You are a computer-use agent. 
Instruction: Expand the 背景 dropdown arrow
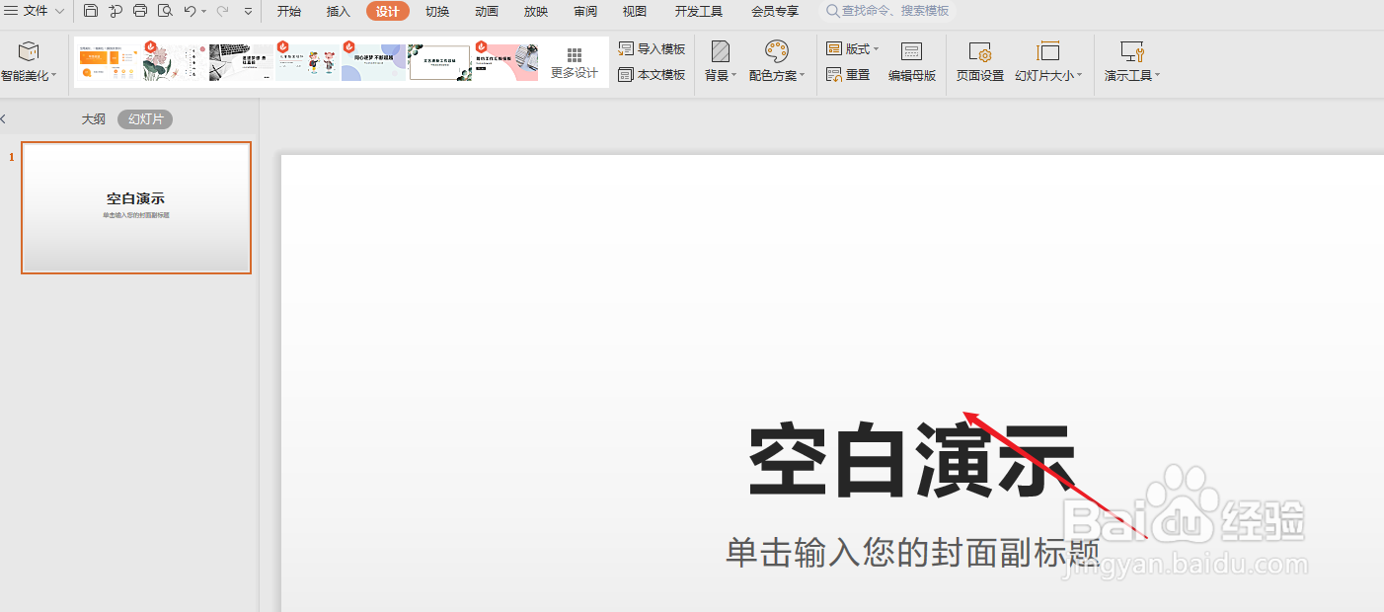click(734, 76)
